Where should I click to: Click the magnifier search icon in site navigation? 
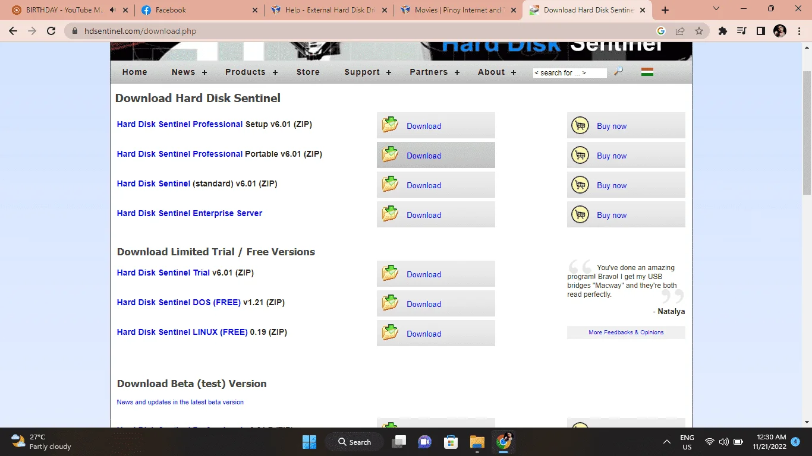(619, 71)
